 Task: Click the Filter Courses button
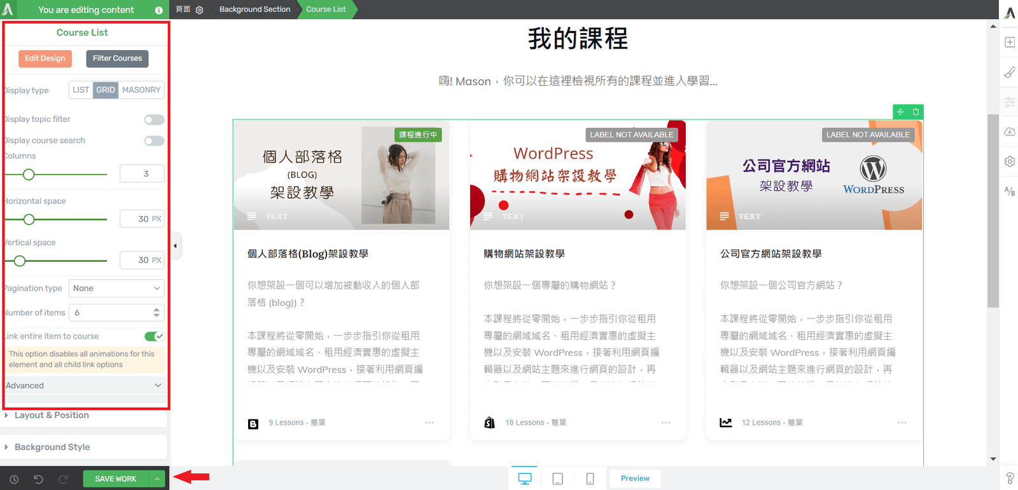point(118,58)
